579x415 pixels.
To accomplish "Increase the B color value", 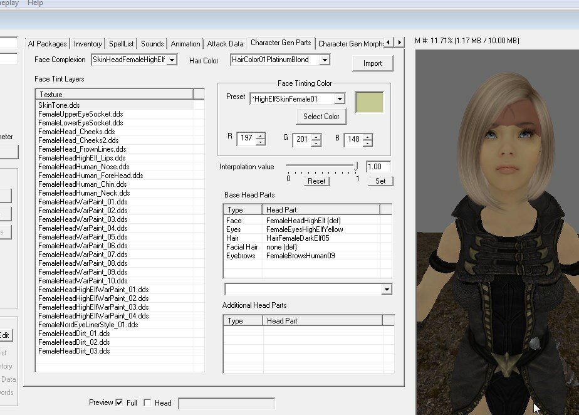I will pos(368,137).
